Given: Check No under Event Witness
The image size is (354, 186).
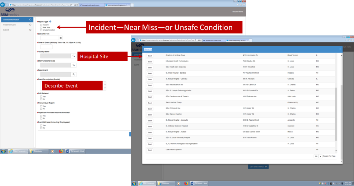Looking at the screenshot, I should 41,128.
